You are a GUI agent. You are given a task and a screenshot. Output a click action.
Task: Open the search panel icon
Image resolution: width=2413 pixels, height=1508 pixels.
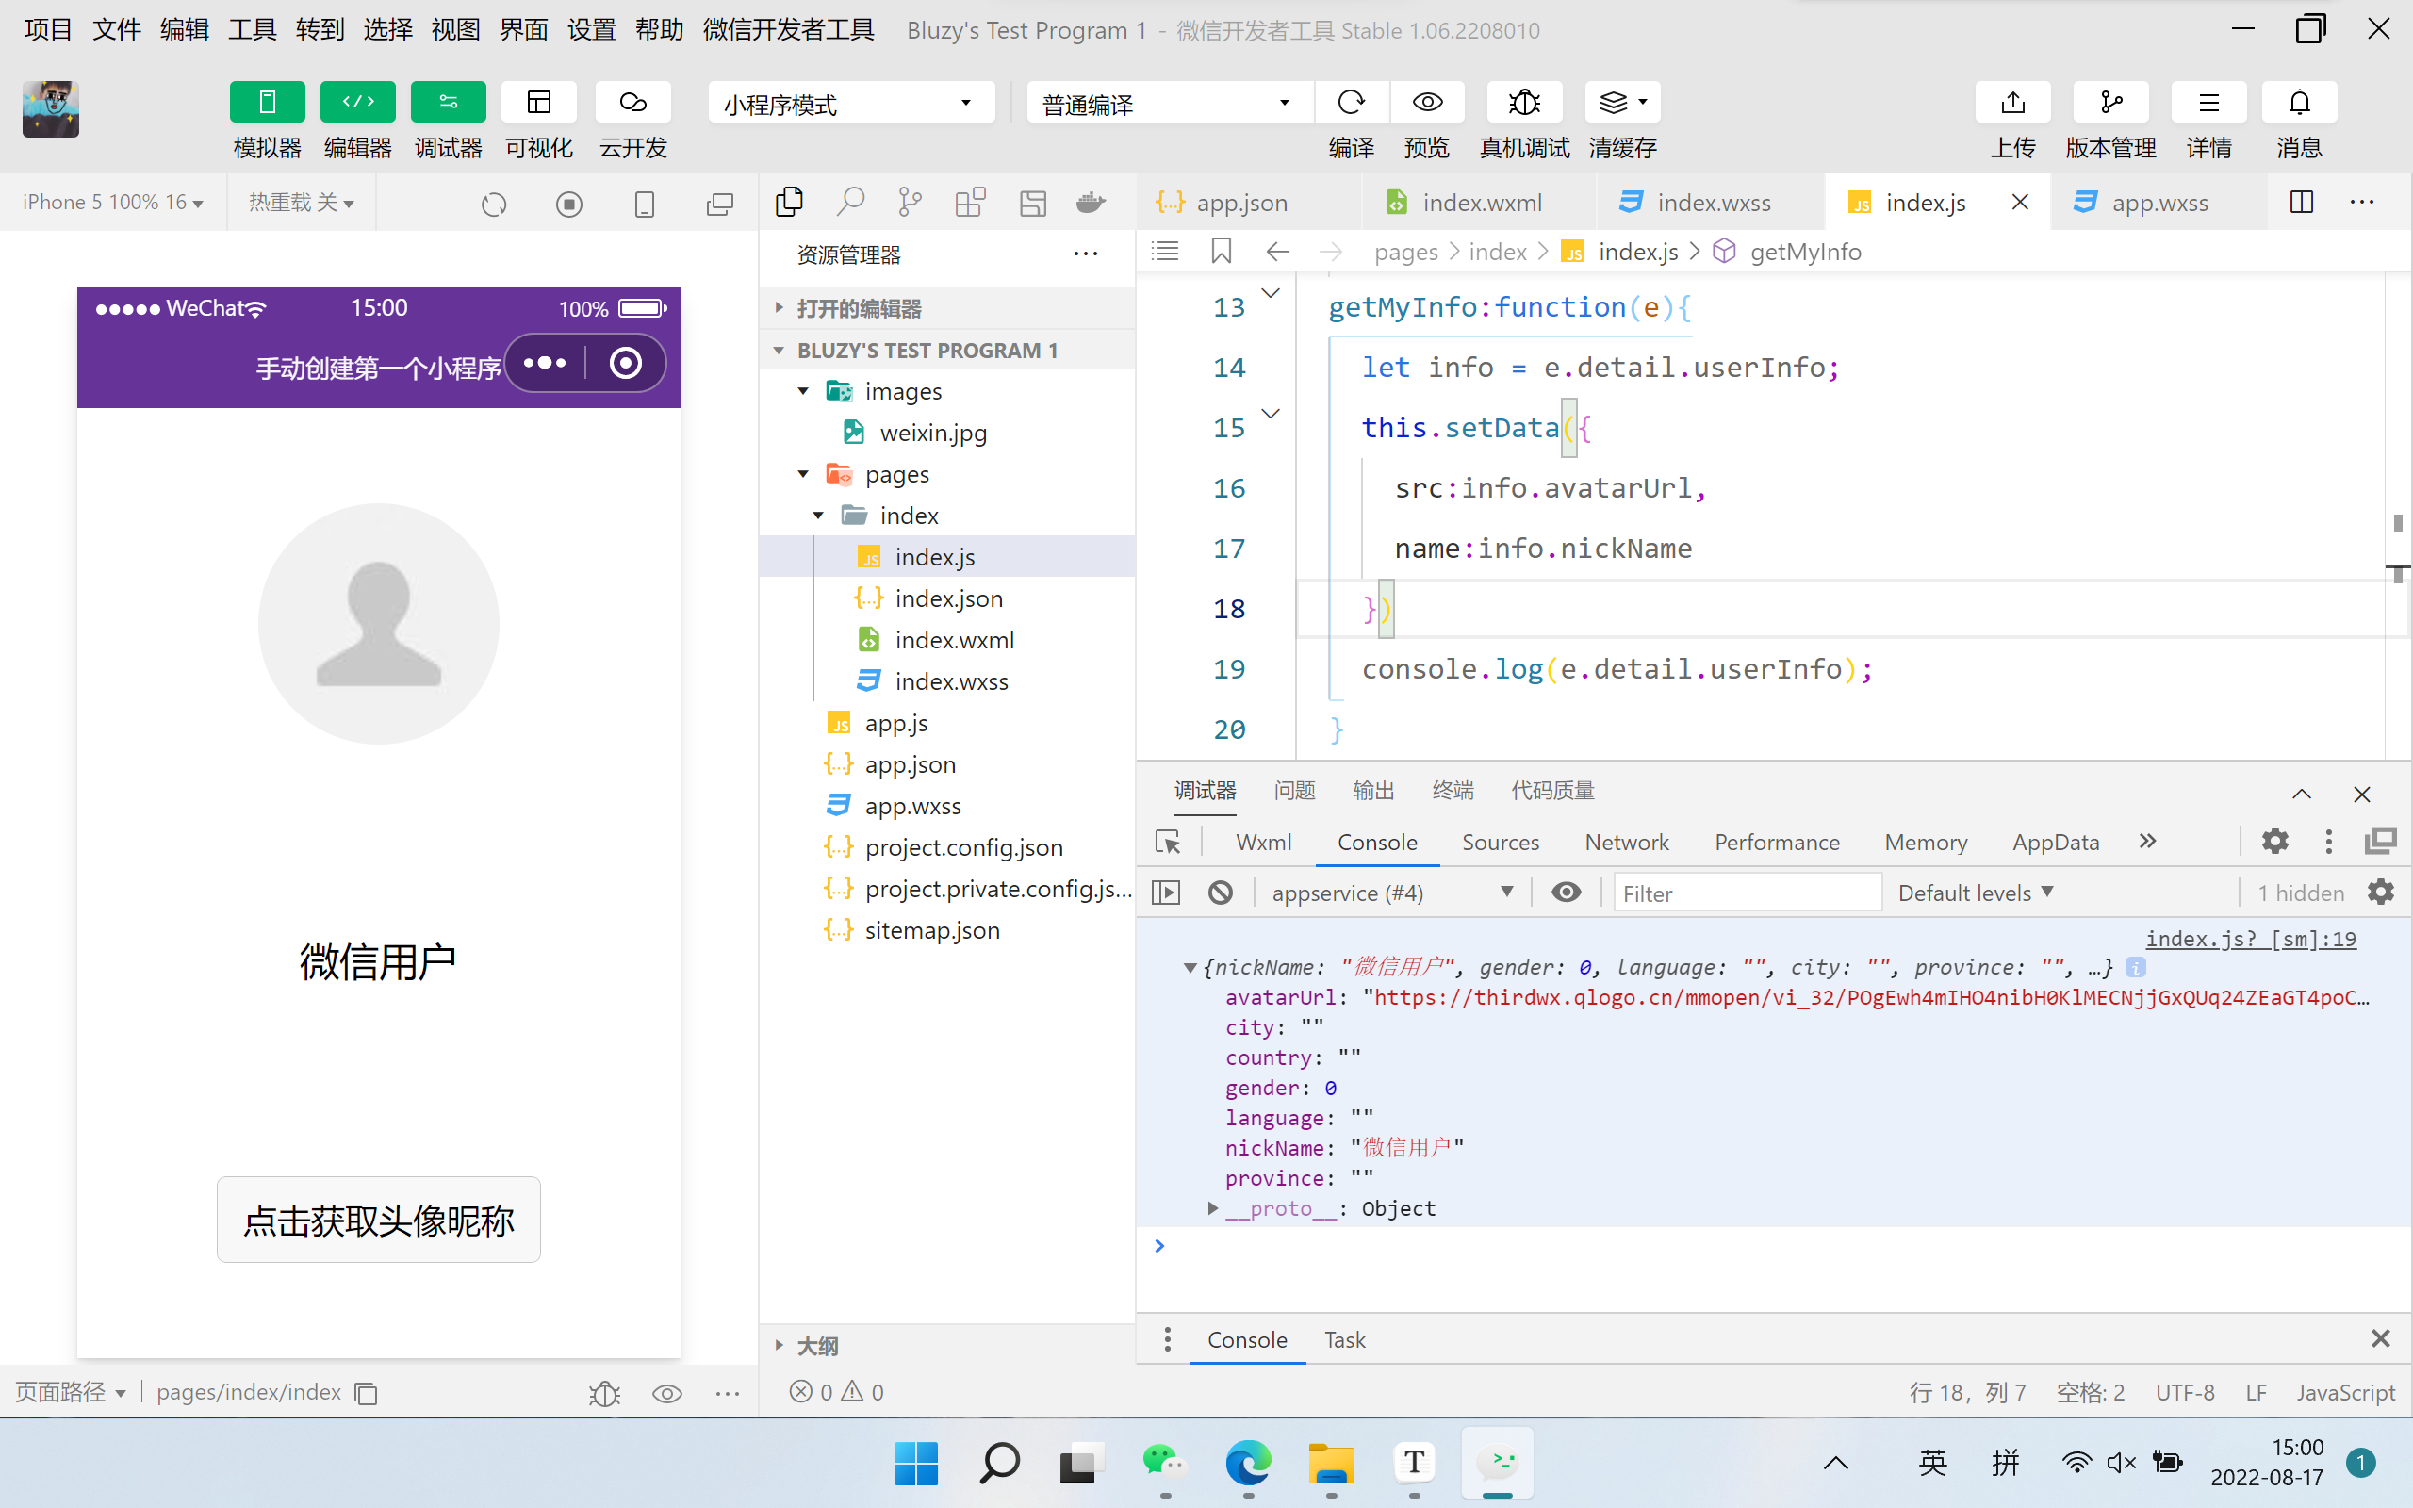pyautogui.click(x=849, y=203)
